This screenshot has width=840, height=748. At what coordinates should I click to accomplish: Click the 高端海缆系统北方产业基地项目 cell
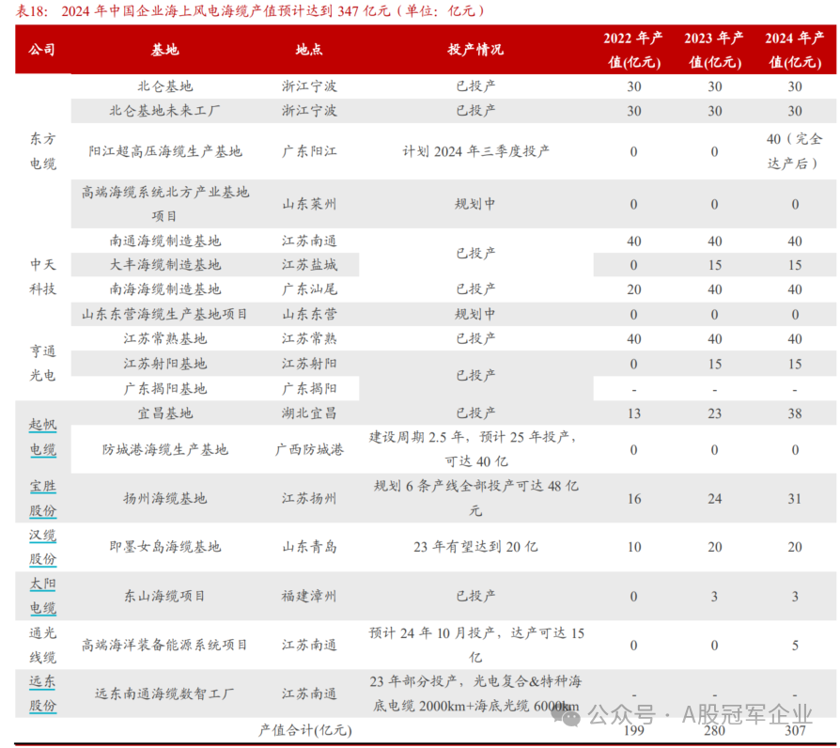click(x=165, y=204)
